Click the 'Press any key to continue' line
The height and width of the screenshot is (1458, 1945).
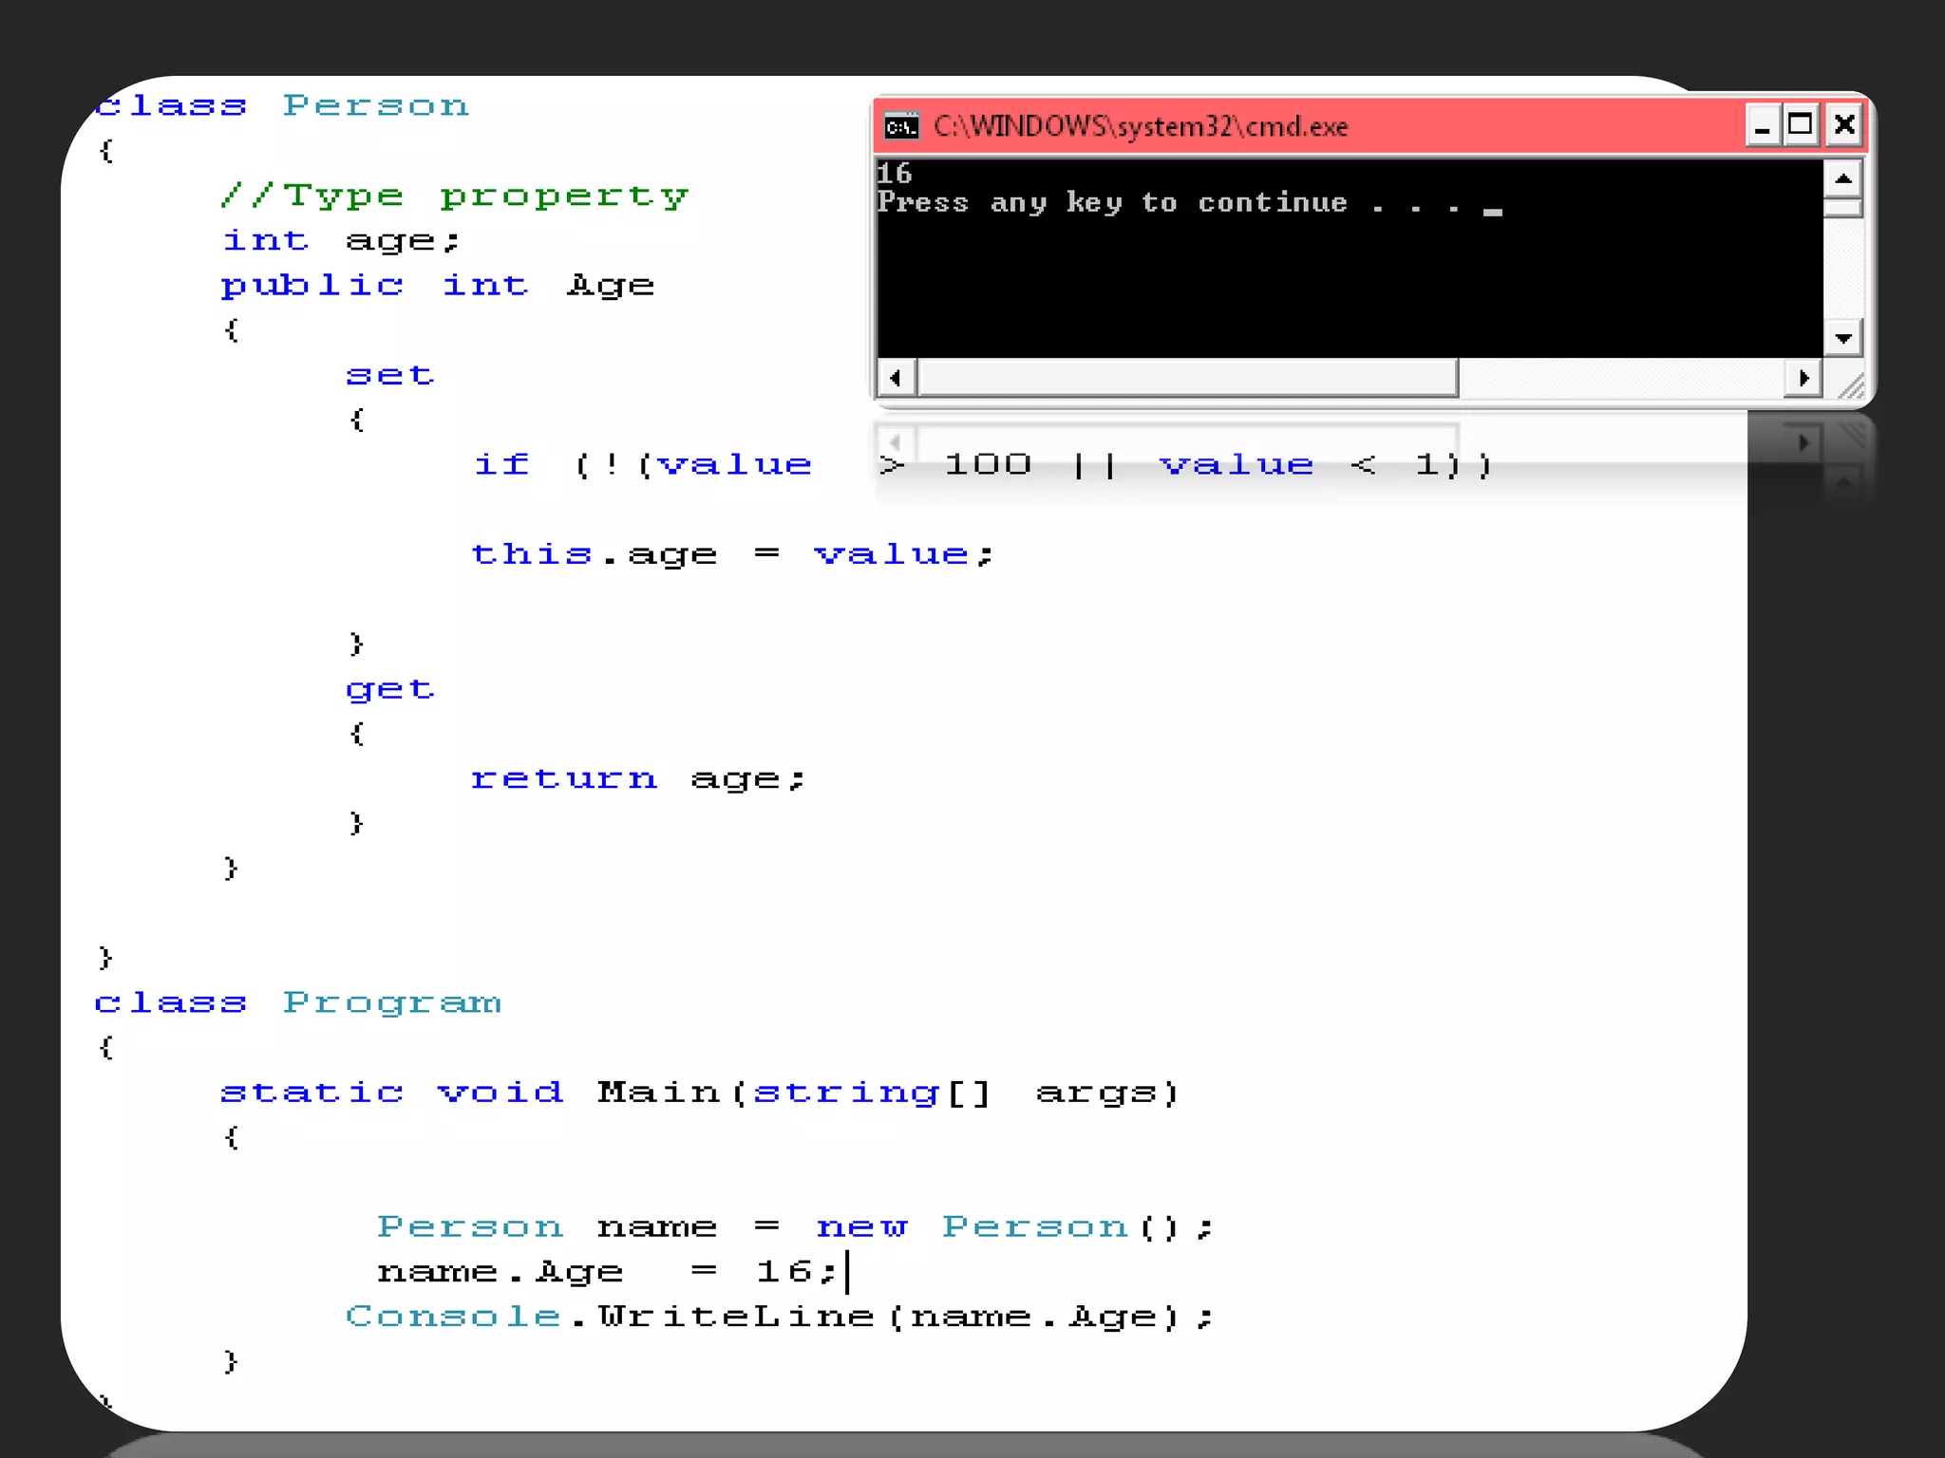coord(1111,203)
